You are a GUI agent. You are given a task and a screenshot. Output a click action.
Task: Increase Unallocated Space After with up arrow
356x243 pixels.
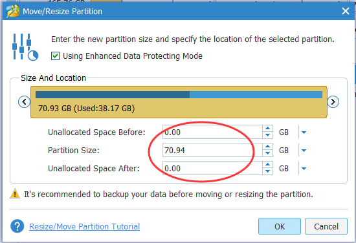[x=267, y=165]
